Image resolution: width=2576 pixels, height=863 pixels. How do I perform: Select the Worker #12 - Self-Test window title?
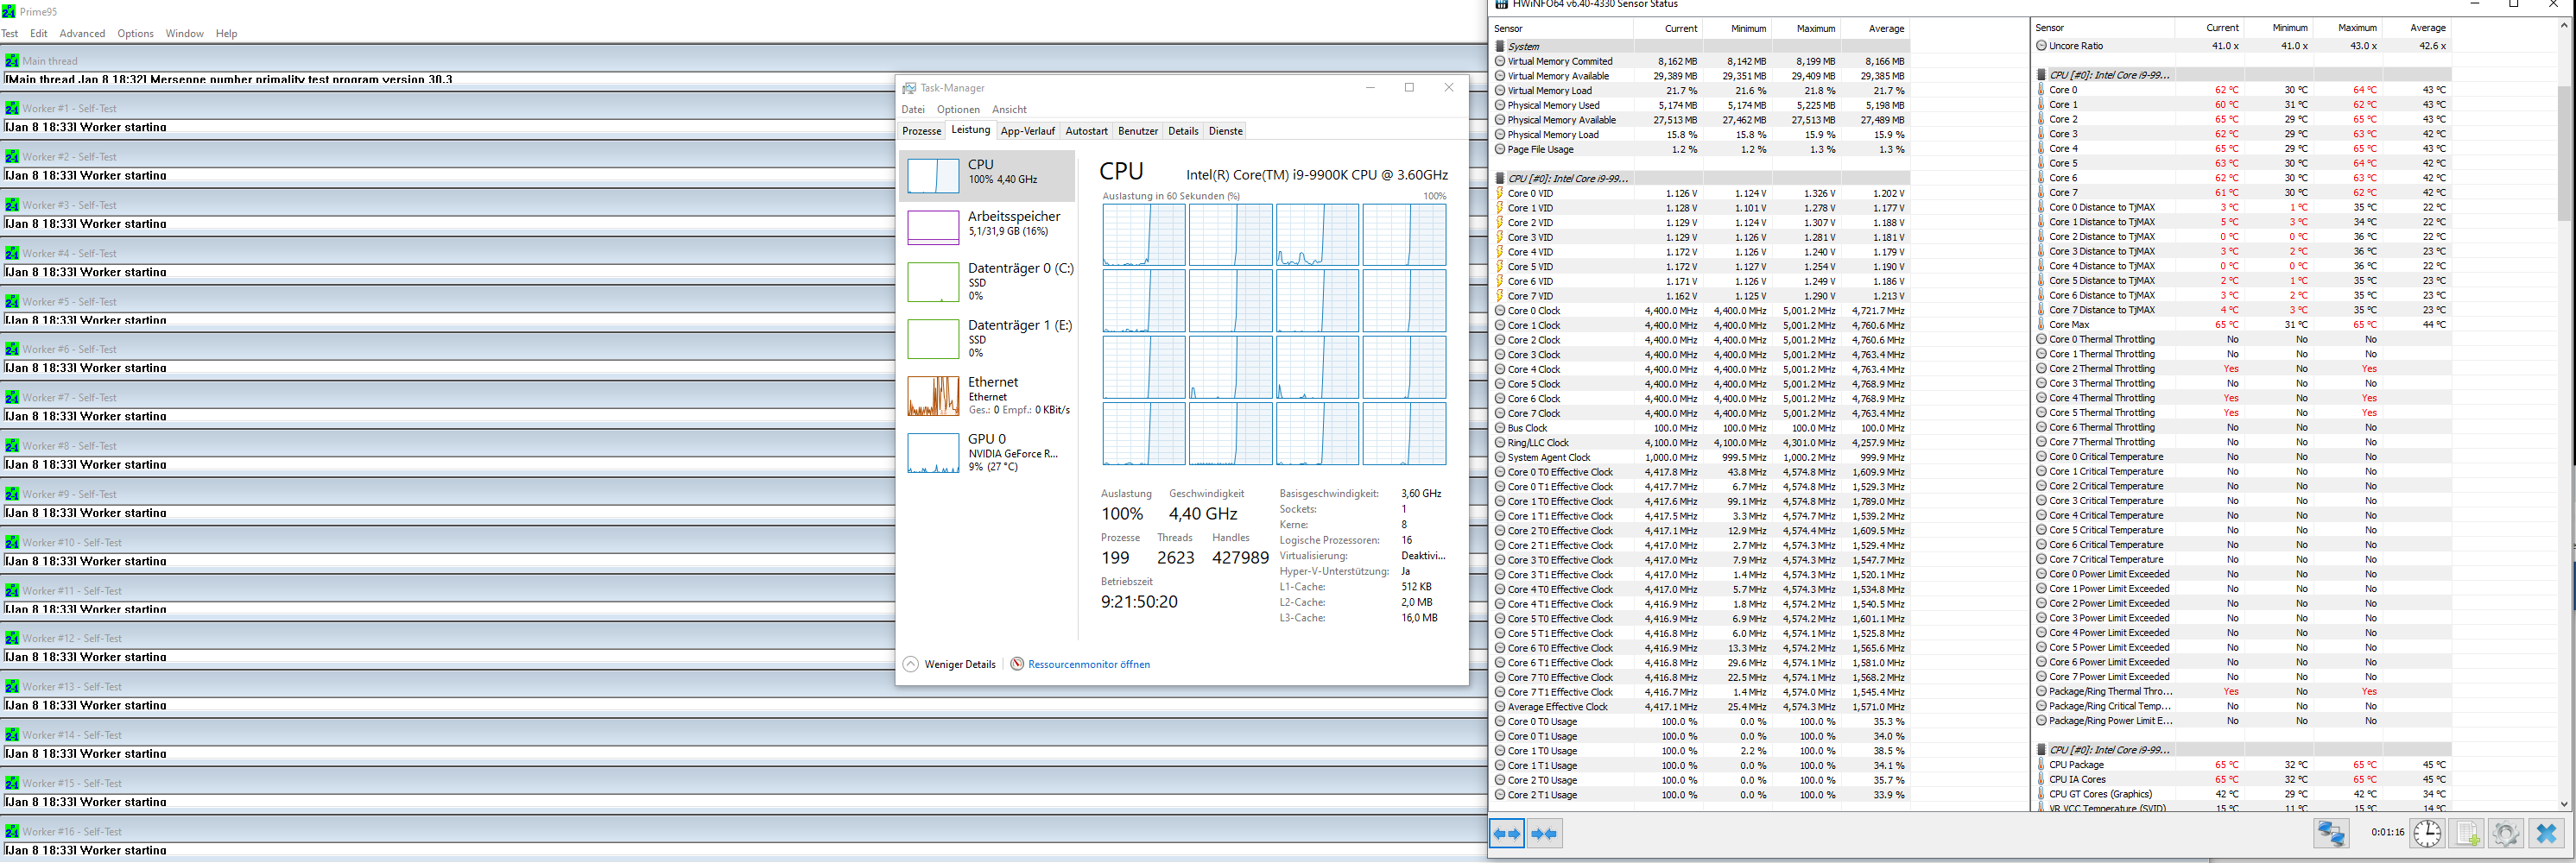click(x=72, y=639)
